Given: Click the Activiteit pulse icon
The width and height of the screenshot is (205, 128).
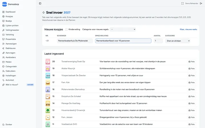Looking at the screenshot, I should pyautogui.click(x=3, y=80).
